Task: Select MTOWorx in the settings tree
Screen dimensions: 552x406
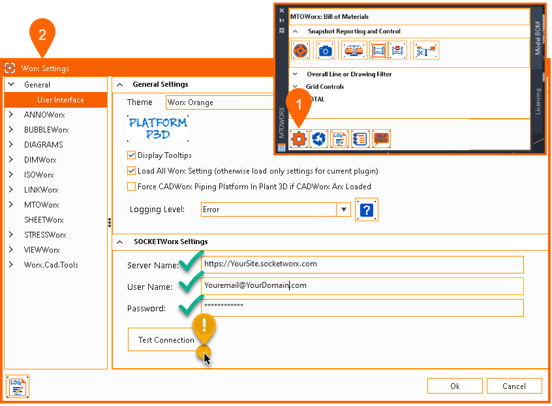Action: pyautogui.click(x=42, y=205)
